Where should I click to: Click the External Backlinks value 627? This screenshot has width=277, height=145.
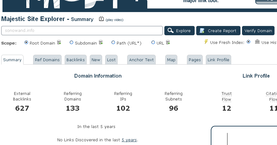point(22,108)
